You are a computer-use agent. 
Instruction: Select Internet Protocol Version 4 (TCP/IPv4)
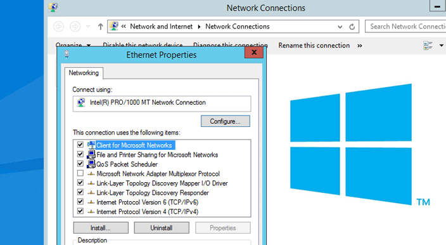(148, 211)
